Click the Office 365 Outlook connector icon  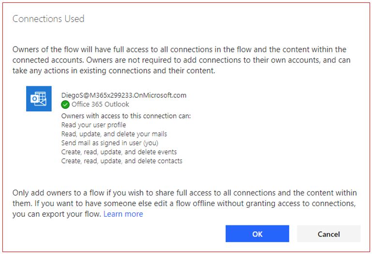pos(39,99)
